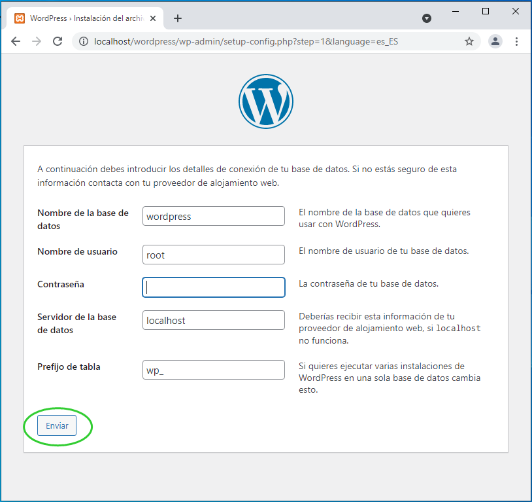The width and height of the screenshot is (532, 502).
Task: Click the text 'El nombre de usuario de tu base de datos.'
Action: point(384,251)
